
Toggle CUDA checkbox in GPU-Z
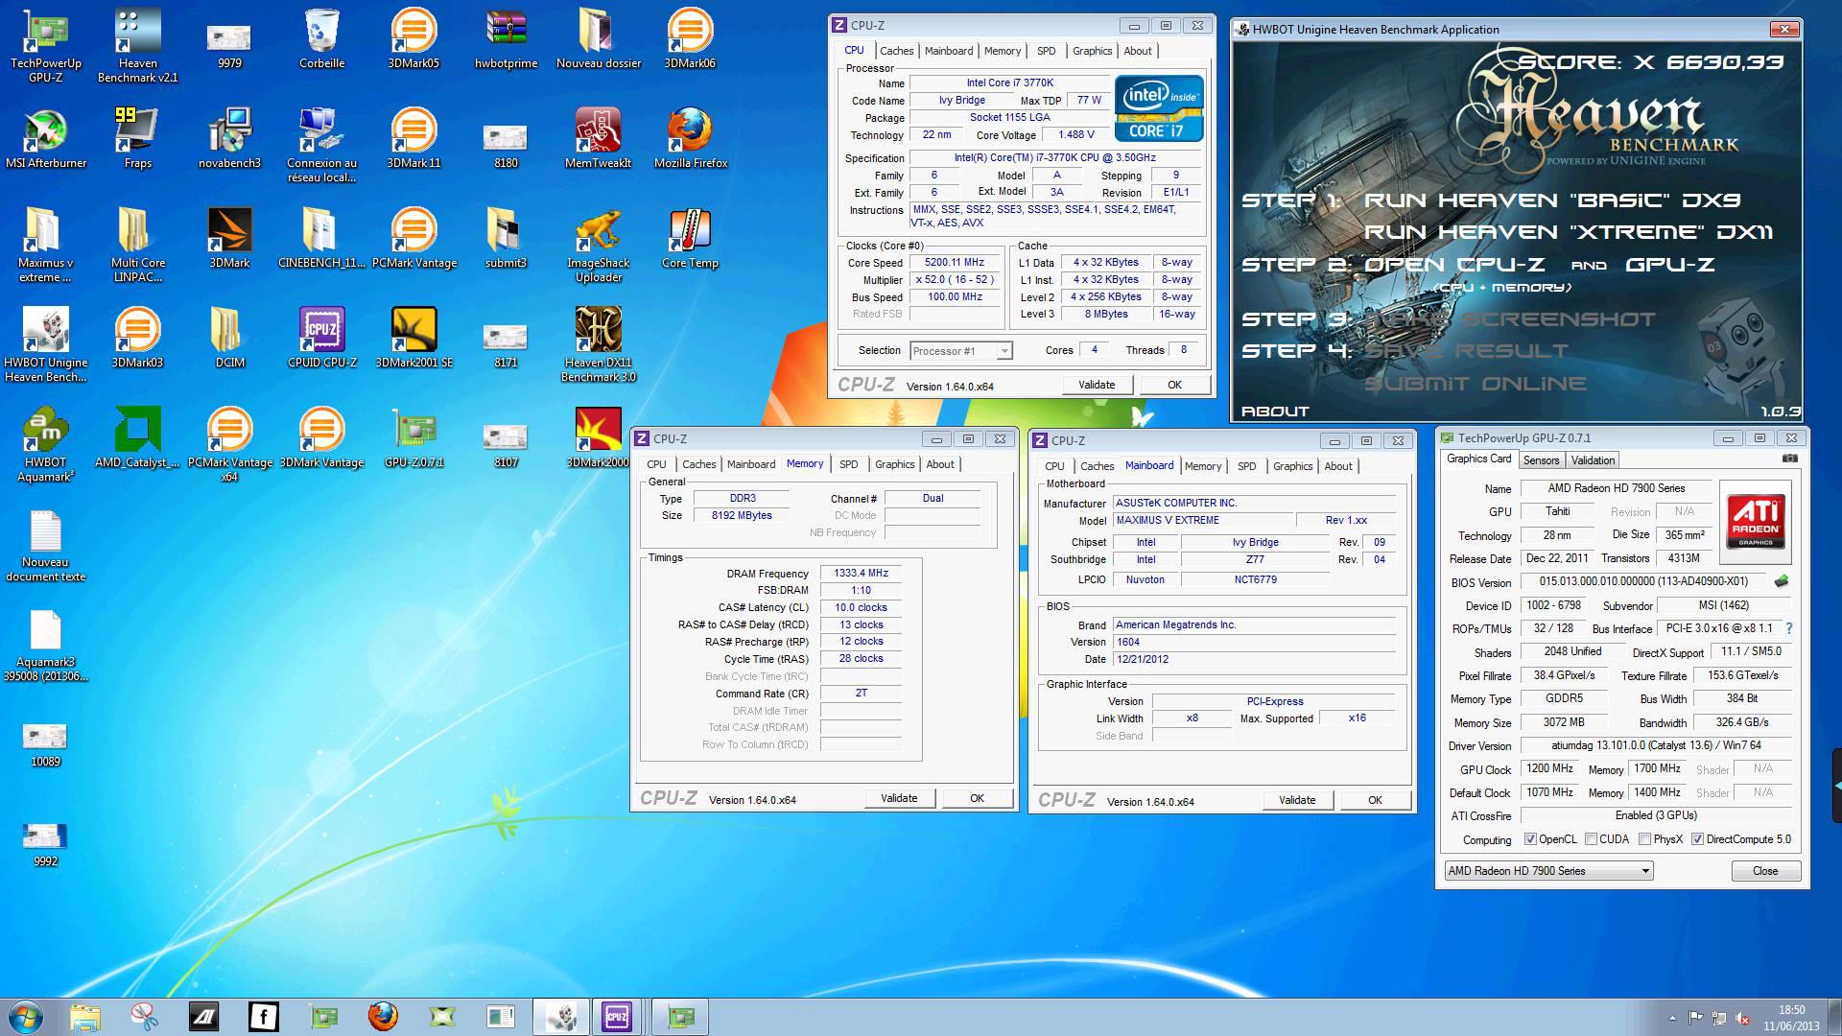pos(1591,839)
